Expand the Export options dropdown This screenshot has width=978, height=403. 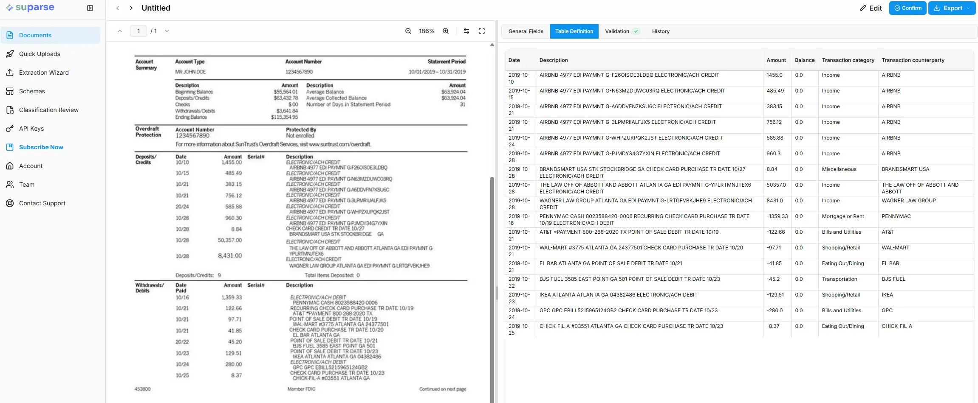point(967,8)
